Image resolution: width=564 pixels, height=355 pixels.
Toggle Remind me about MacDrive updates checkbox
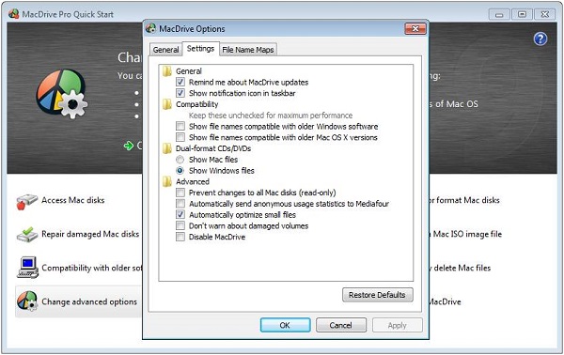[180, 83]
